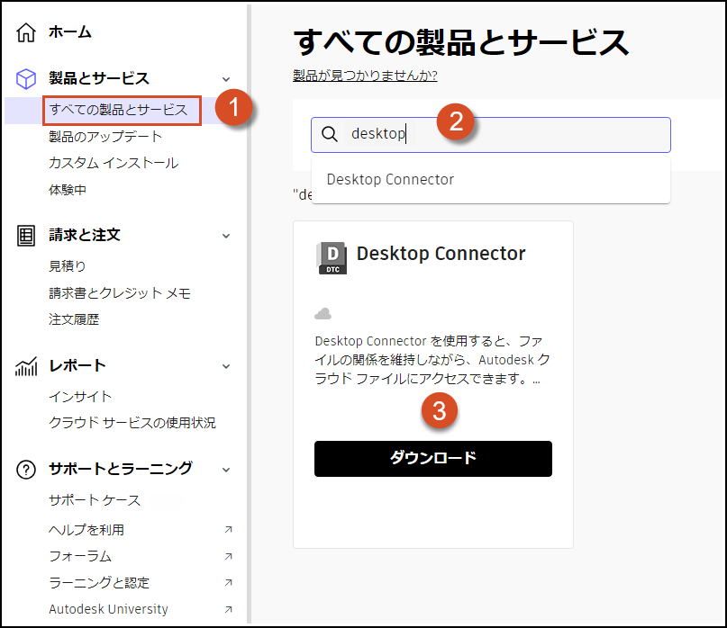
Task: Open 見積り menu item
Action: [68, 266]
